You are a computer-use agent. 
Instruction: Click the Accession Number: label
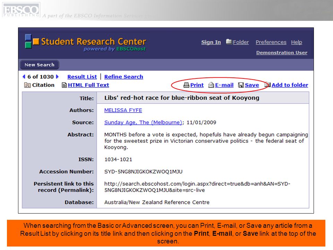[x=67, y=172]
